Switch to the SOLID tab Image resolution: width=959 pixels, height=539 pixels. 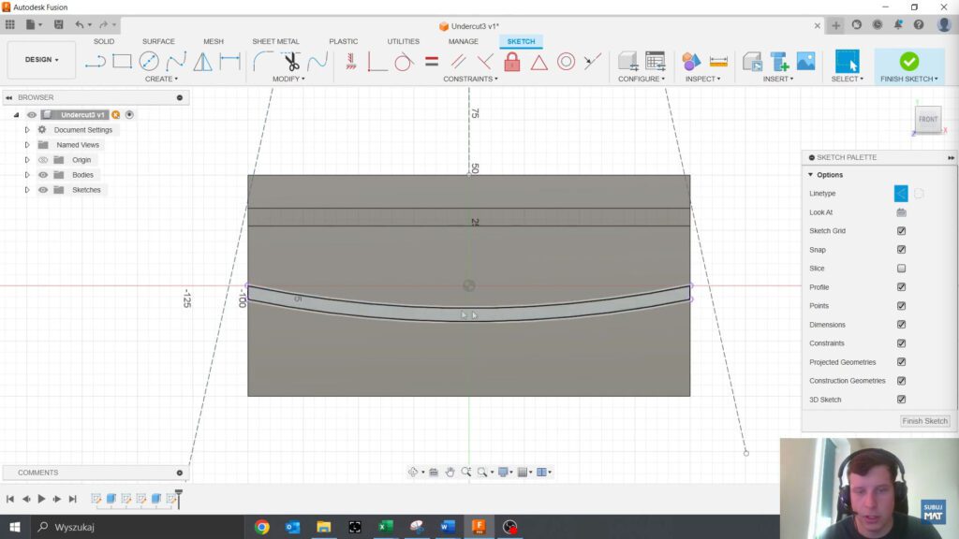tap(104, 41)
